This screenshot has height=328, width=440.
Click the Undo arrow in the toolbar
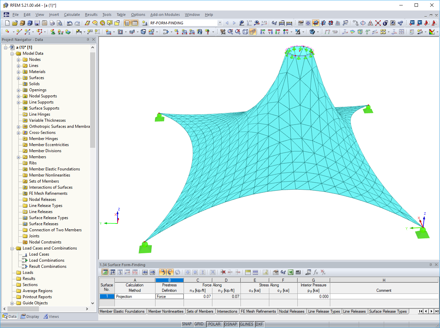tap(69, 23)
